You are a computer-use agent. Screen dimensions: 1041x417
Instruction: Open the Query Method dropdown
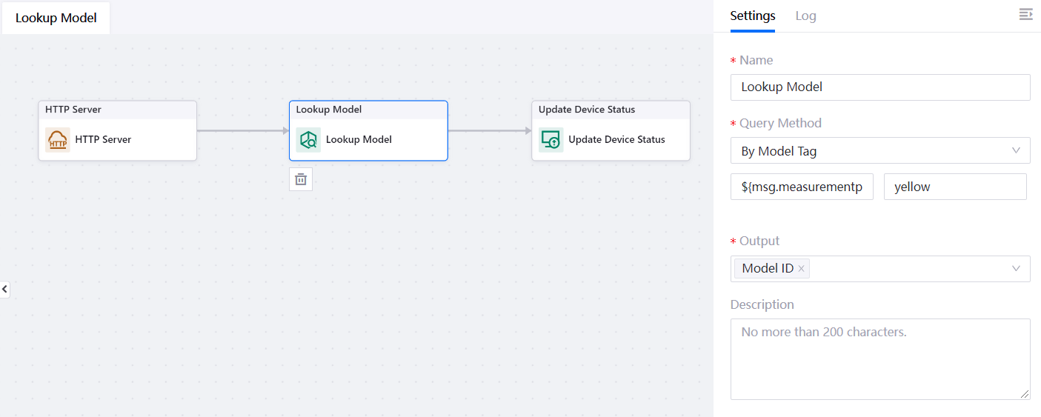tap(879, 150)
